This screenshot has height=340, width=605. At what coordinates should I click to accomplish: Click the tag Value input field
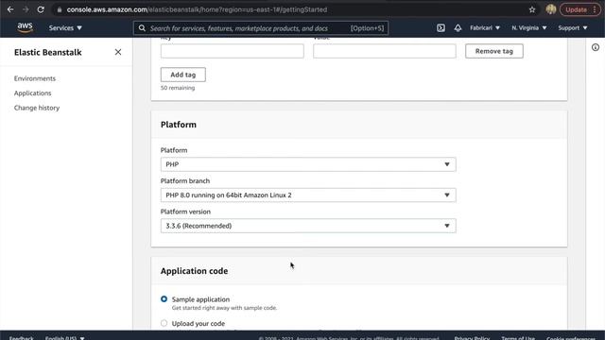coord(385,51)
